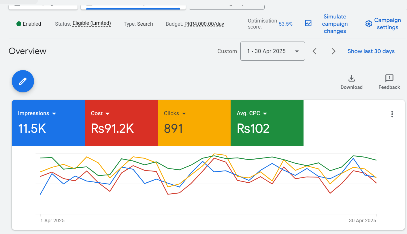Screen dimensions: 407x234
Task: Click the Eligible (Limited) status text
Action: pyautogui.click(x=92, y=23)
